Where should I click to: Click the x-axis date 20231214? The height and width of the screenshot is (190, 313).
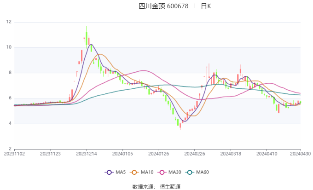(87, 154)
